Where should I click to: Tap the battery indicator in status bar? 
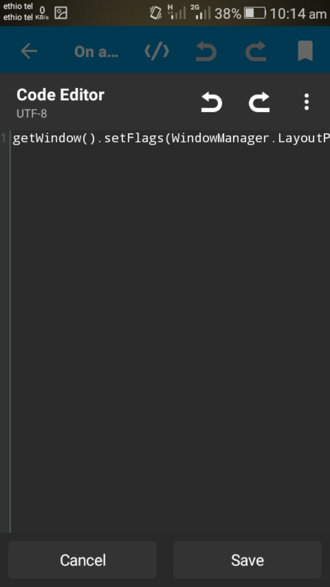[255, 14]
